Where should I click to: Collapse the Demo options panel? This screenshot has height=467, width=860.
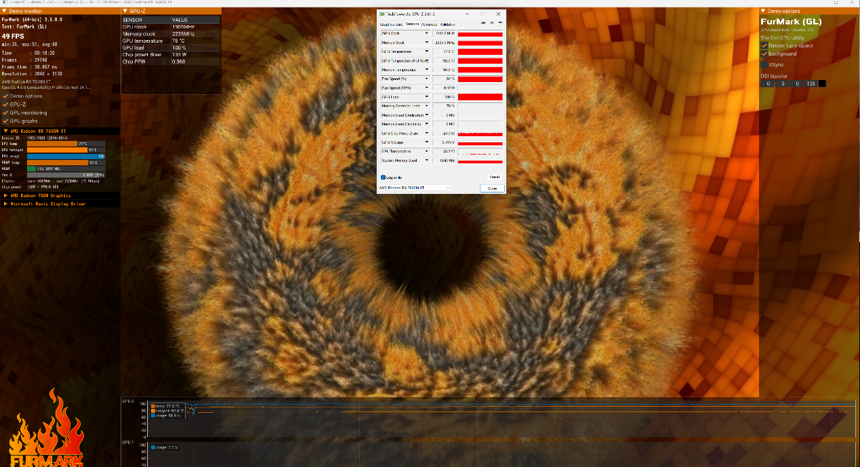tap(763, 11)
